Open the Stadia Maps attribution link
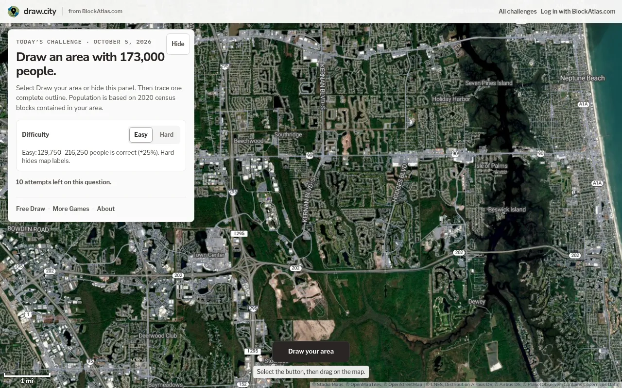This screenshot has height=388, width=622. (328, 385)
